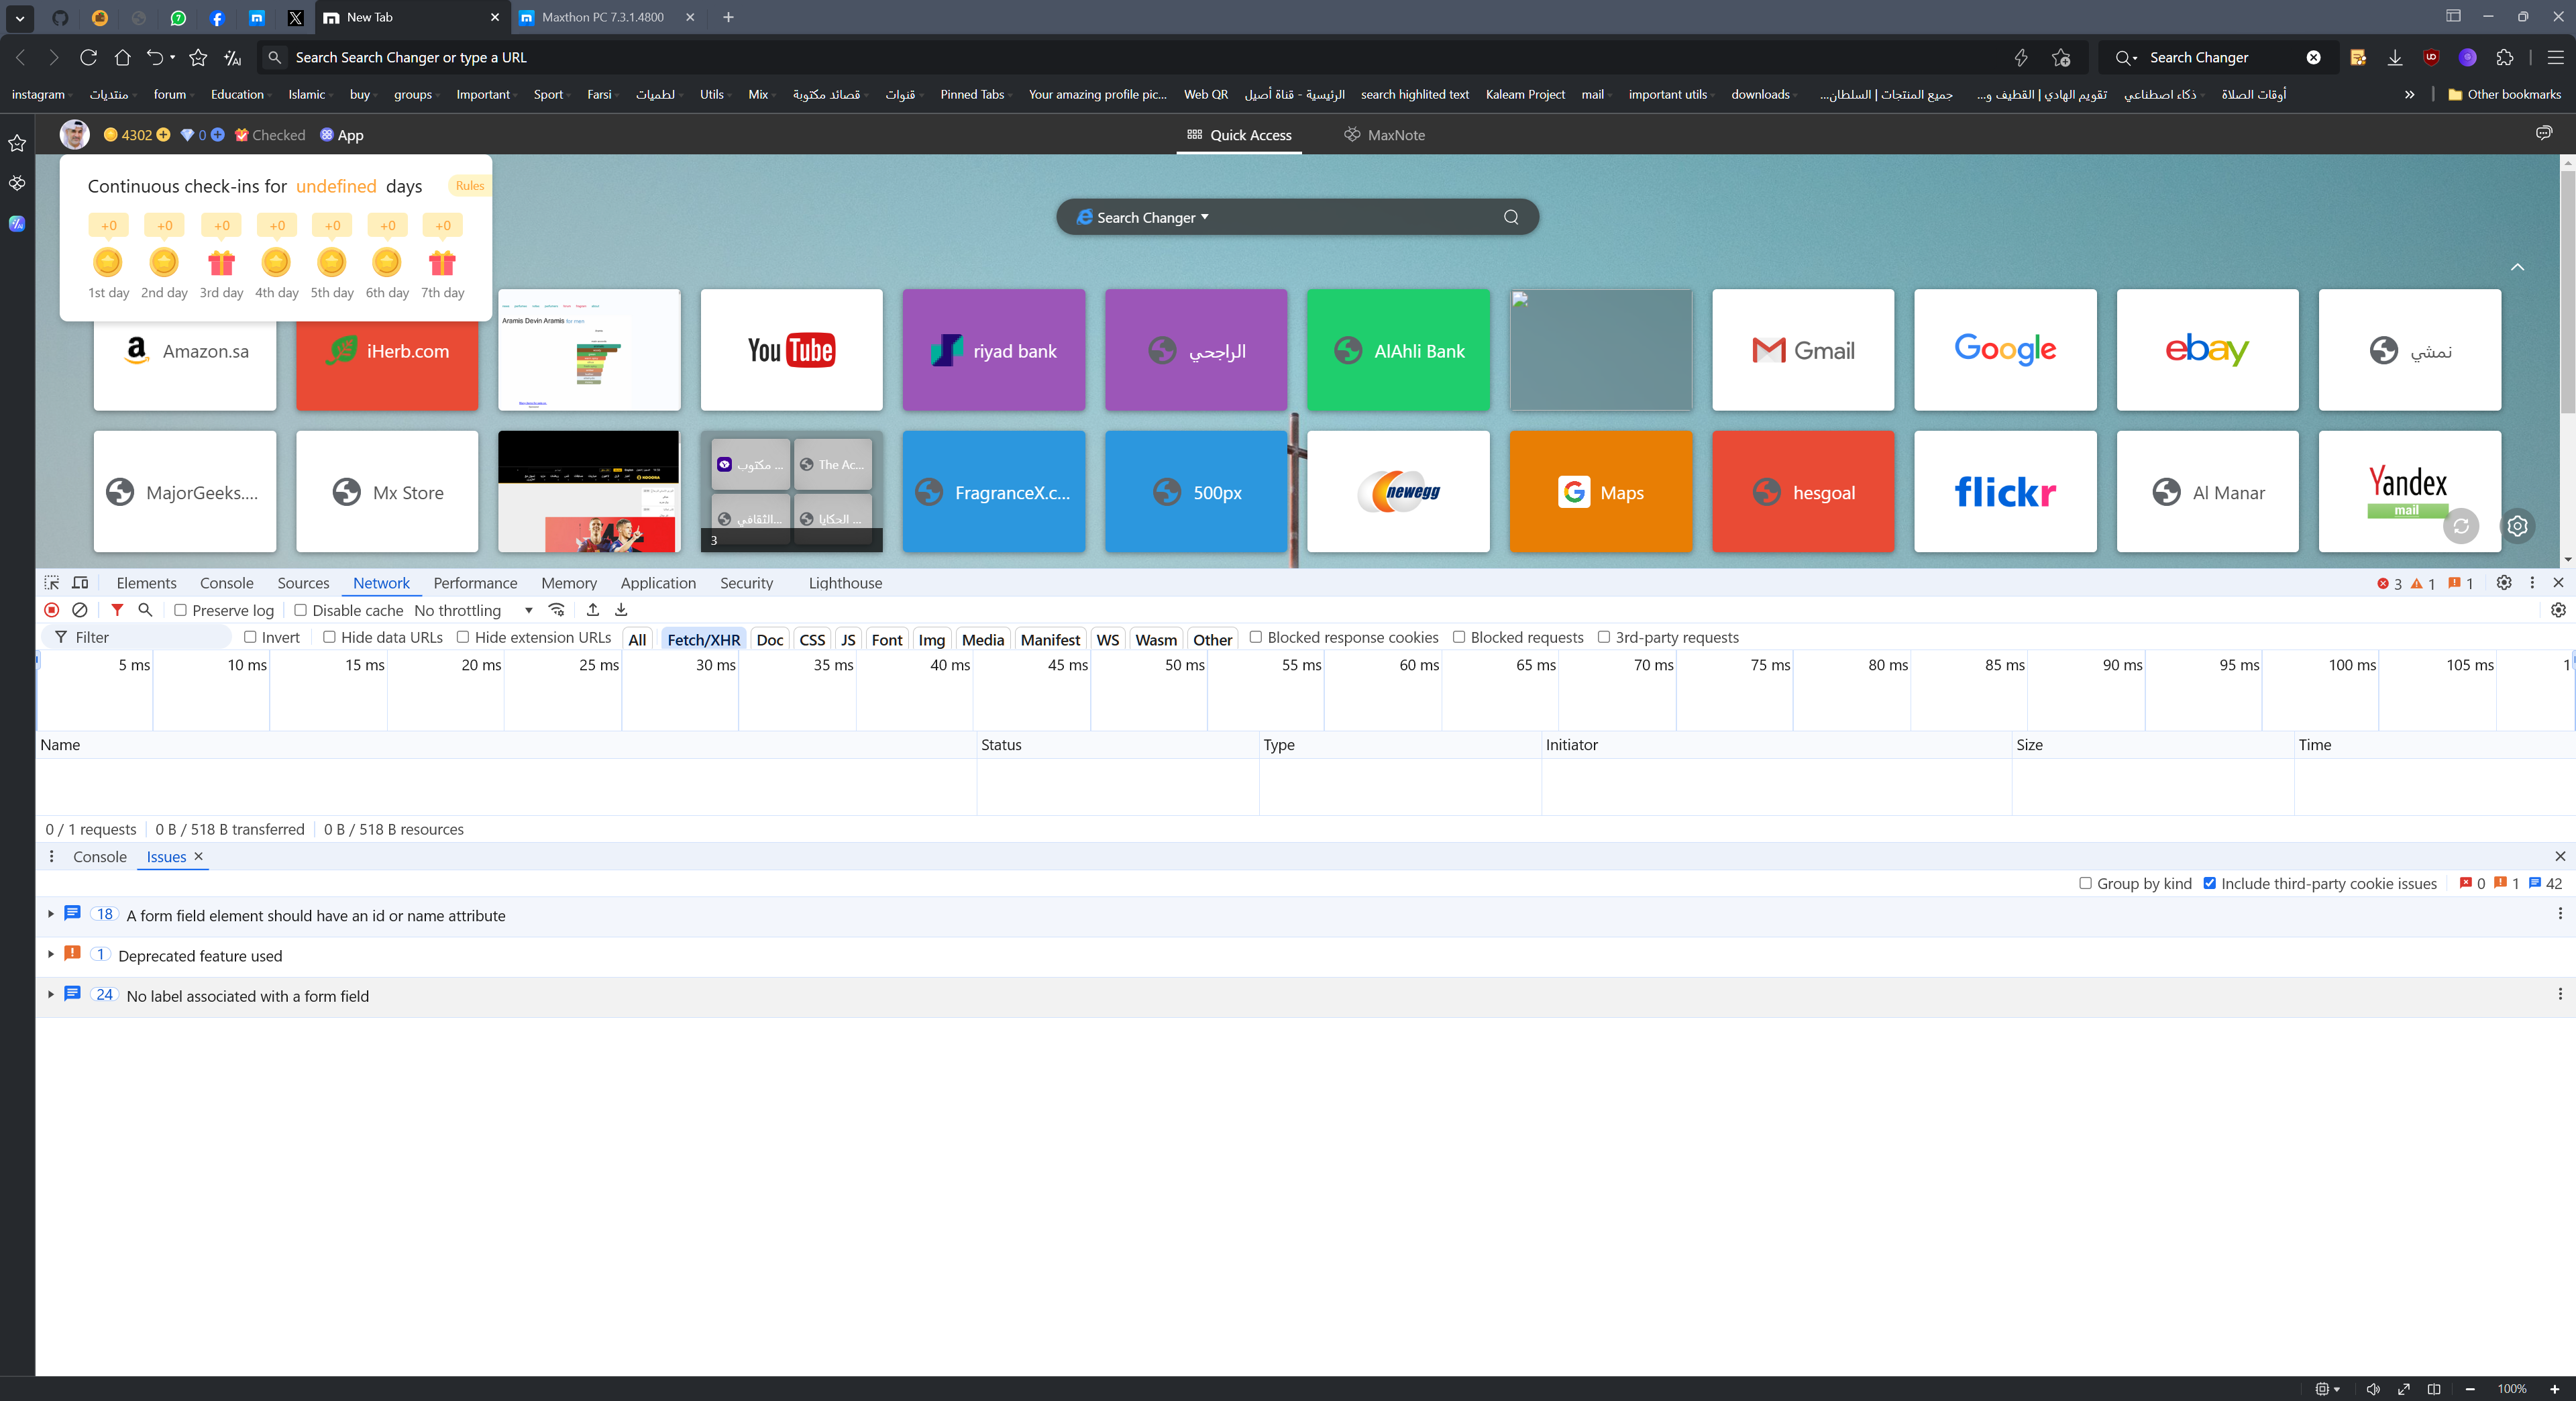Enable Group by kind checkbox
The height and width of the screenshot is (1401, 2576).
[2085, 883]
